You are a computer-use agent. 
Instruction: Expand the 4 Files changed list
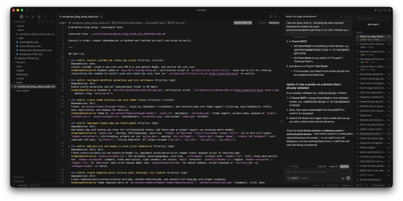293,166
